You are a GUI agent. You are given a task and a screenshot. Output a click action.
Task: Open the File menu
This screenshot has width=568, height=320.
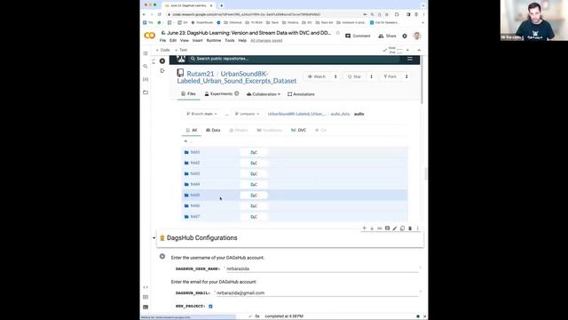click(x=162, y=41)
